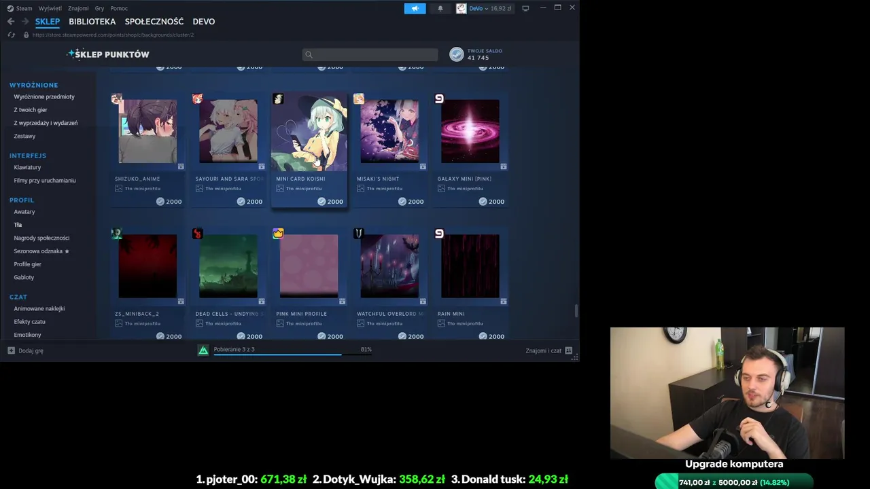Open the Mini Card Koishi thumbnail
The height and width of the screenshot is (489, 870).
pyautogui.click(x=309, y=132)
